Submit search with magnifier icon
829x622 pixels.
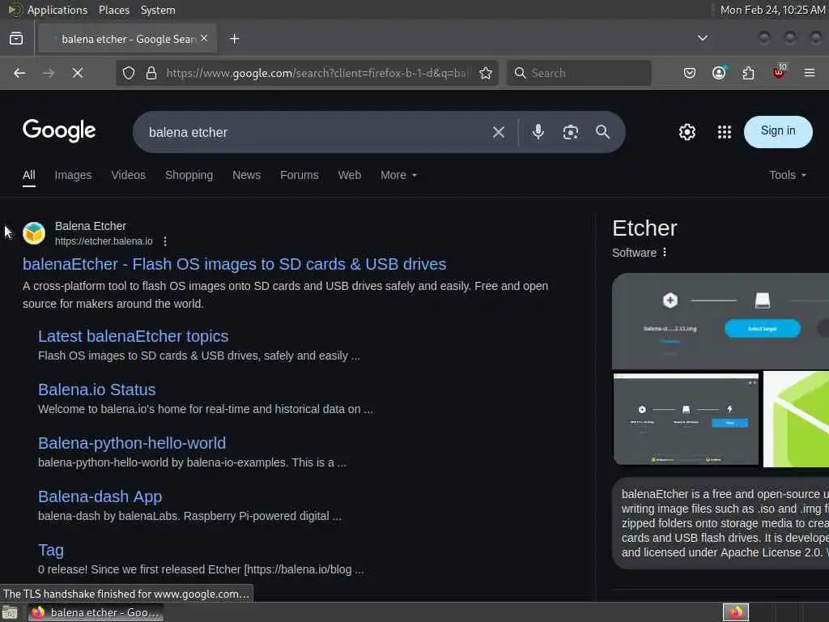click(x=602, y=132)
